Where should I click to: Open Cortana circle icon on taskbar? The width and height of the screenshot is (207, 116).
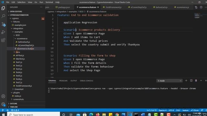pos(64,115)
